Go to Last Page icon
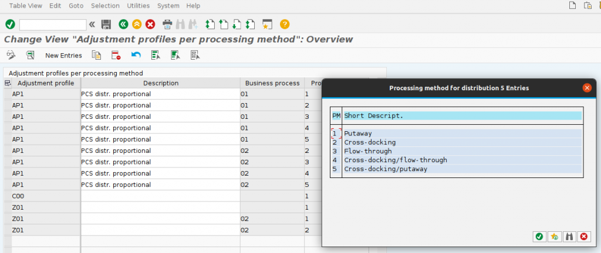 tap(250, 25)
